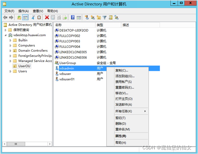
Task: Create a new user with toolbar icon
Action: (x=87, y=17)
